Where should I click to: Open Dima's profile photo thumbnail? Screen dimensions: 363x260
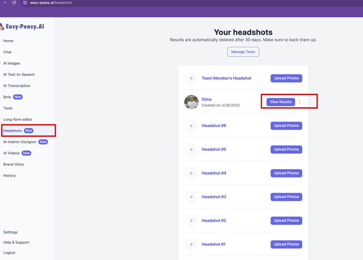191,102
